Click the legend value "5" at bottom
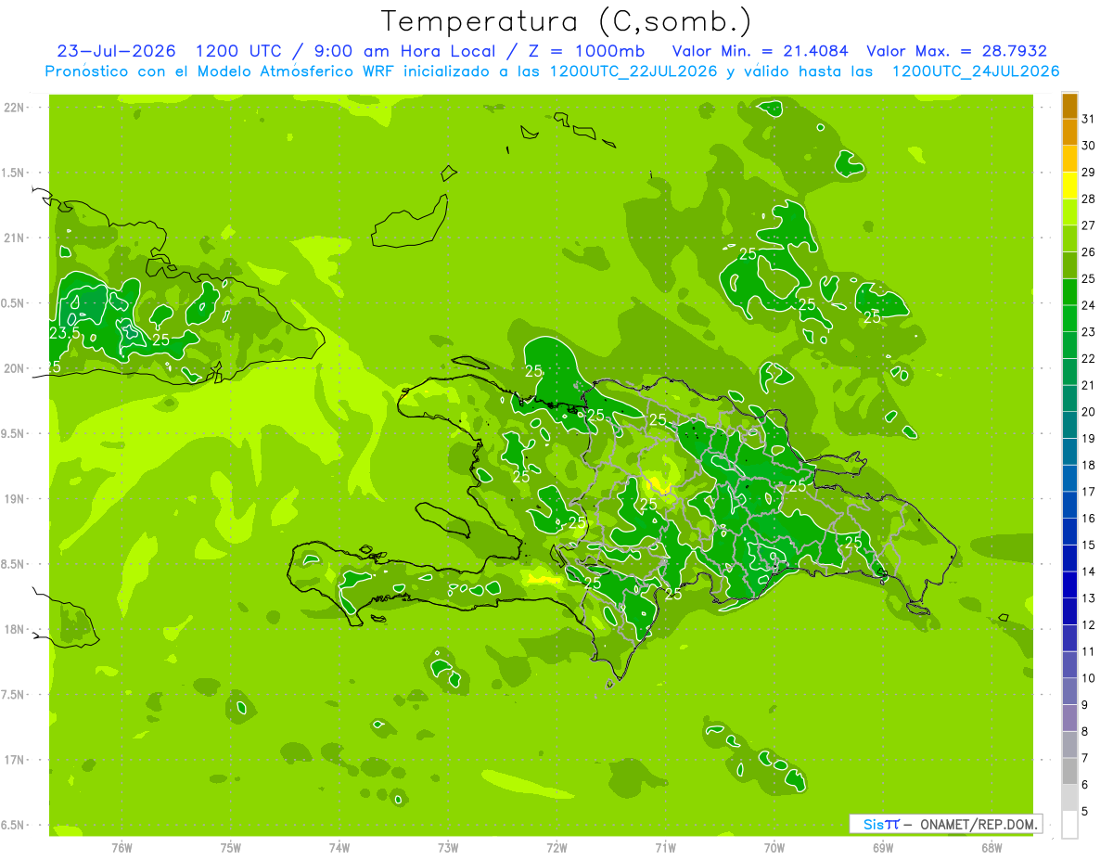Screen dimensions: 1113x860 click(x=1085, y=811)
